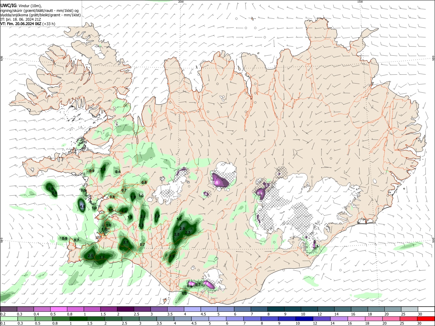Click the light gray 25–30 snow legend swatch
This screenshot has height=326, width=435.
click(410, 309)
